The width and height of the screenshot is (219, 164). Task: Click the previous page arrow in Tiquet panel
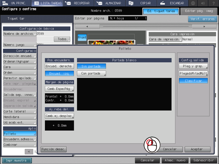click(x=29, y=152)
